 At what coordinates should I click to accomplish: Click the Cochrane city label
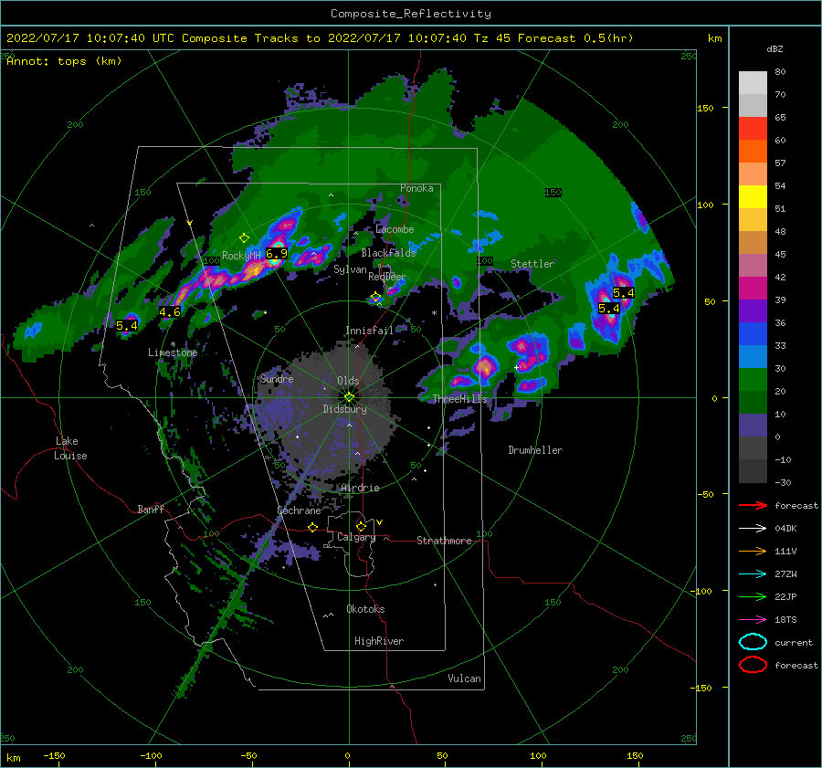(299, 510)
